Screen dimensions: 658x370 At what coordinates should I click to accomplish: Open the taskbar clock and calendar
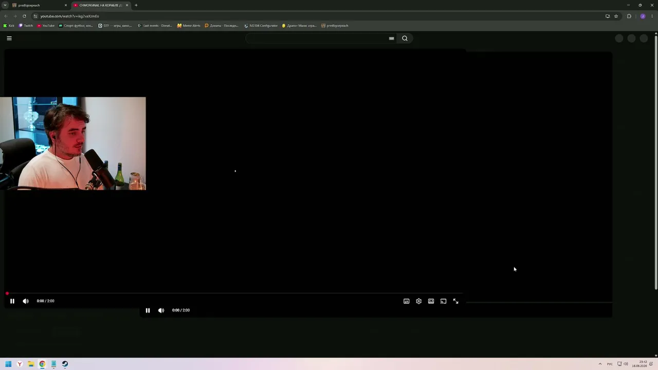(x=639, y=364)
